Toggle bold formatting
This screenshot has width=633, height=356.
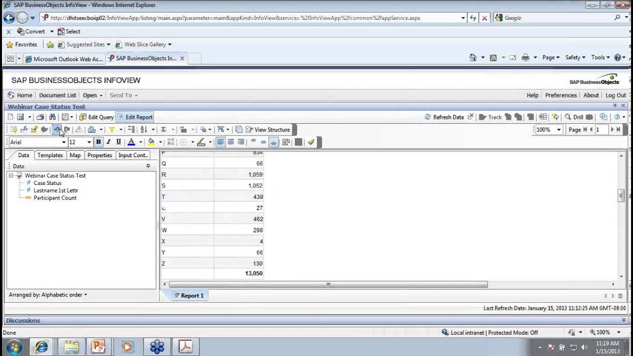click(x=98, y=142)
